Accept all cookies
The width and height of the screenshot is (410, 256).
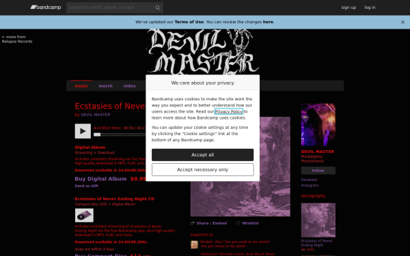(203, 155)
